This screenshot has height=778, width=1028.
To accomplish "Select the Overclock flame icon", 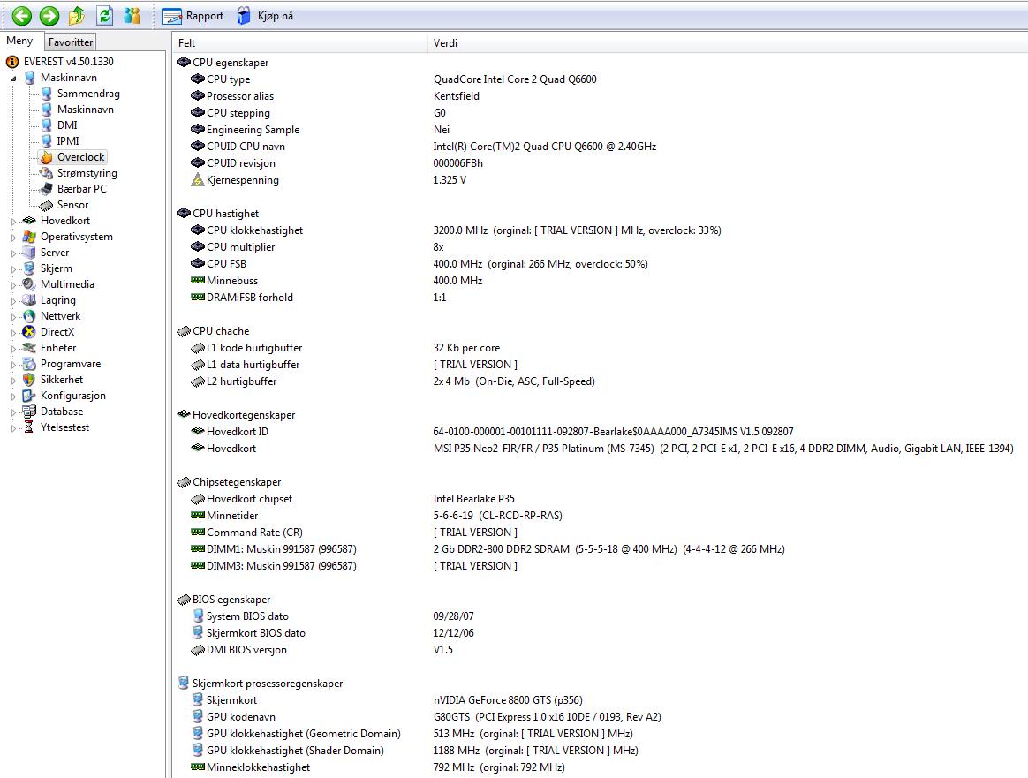I will coord(46,157).
